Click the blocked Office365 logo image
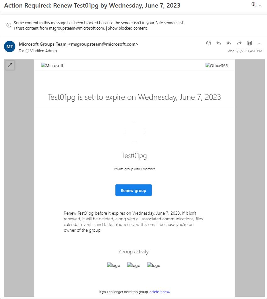 point(216,65)
